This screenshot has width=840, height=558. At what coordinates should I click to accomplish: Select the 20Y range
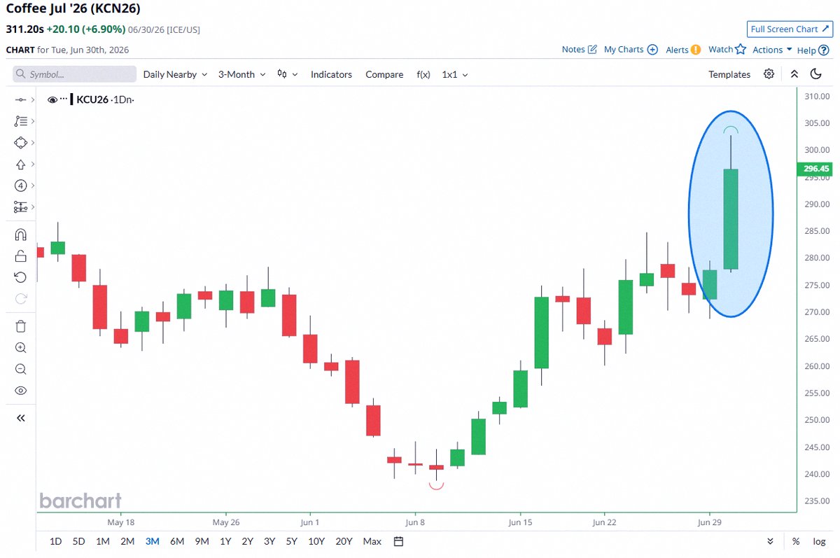[x=344, y=541]
